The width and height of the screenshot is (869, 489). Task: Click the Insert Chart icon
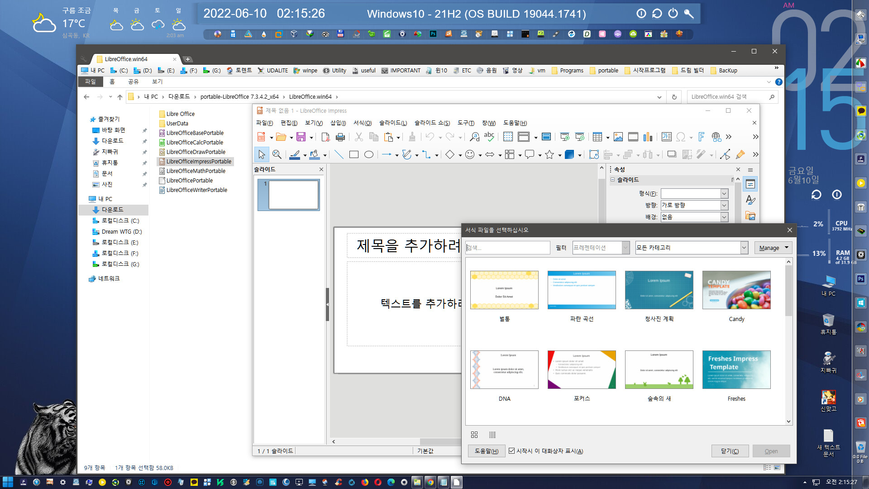tap(648, 137)
